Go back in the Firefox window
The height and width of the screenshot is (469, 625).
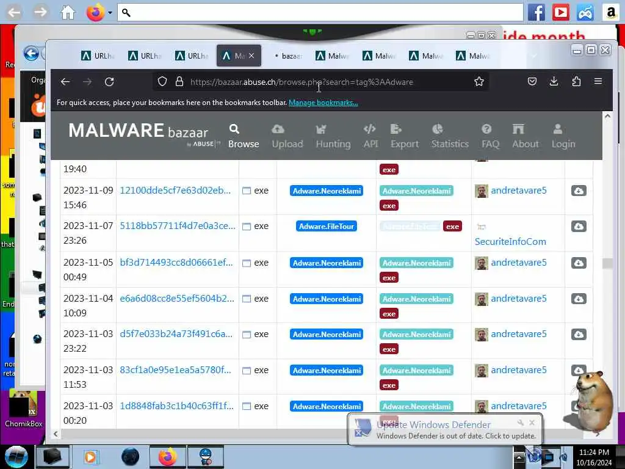pos(65,82)
